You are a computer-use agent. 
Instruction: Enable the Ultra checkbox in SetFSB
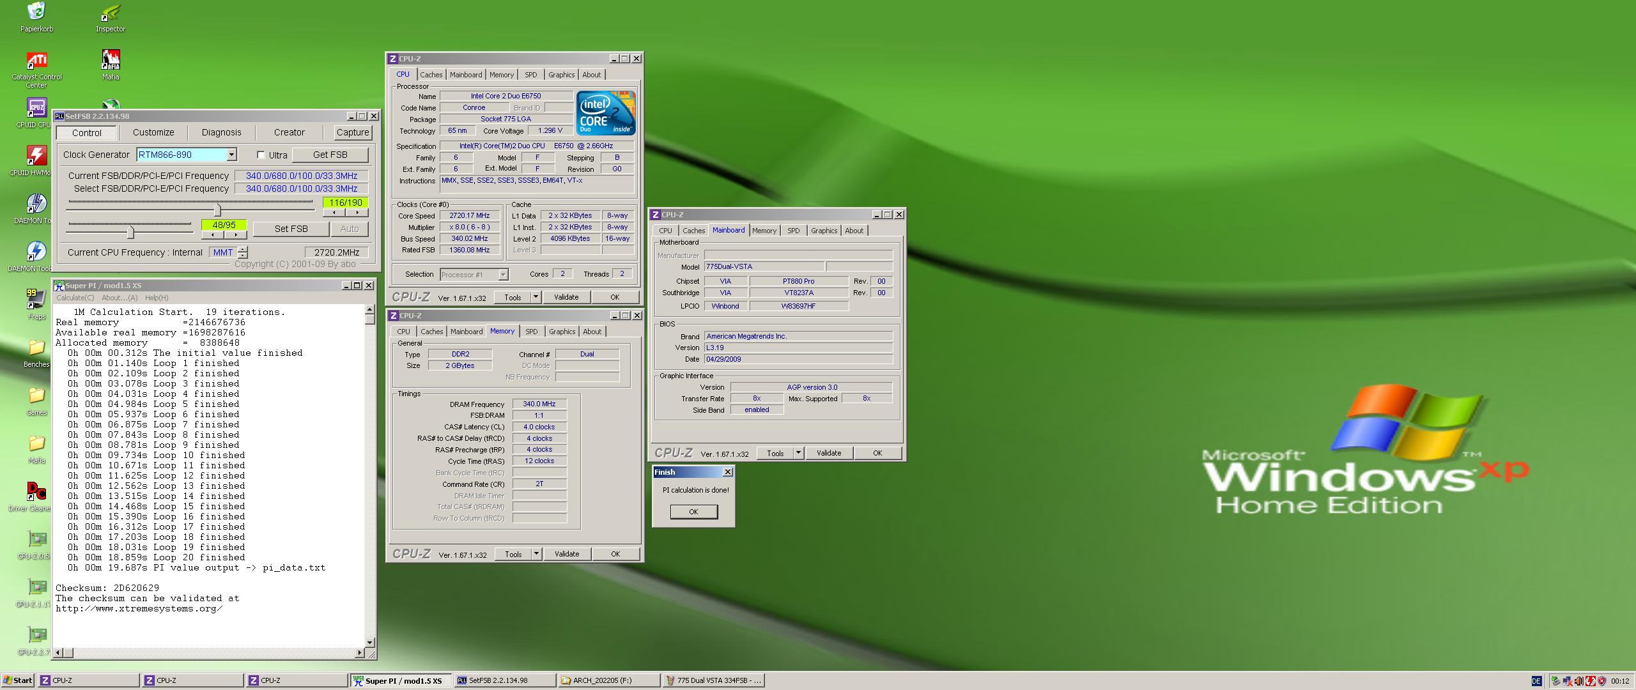click(261, 155)
